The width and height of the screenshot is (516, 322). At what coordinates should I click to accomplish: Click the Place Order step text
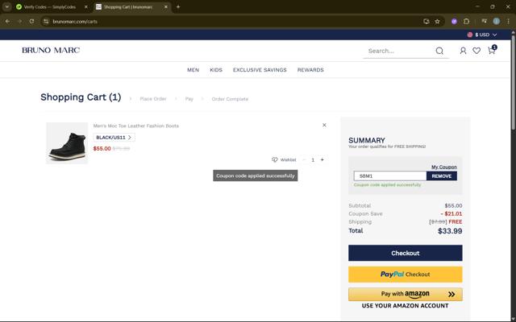click(x=153, y=99)
